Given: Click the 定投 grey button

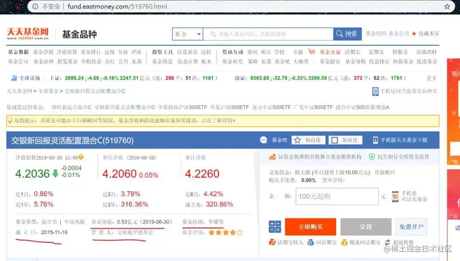Looking at the screenshot, I should point(366,226).
